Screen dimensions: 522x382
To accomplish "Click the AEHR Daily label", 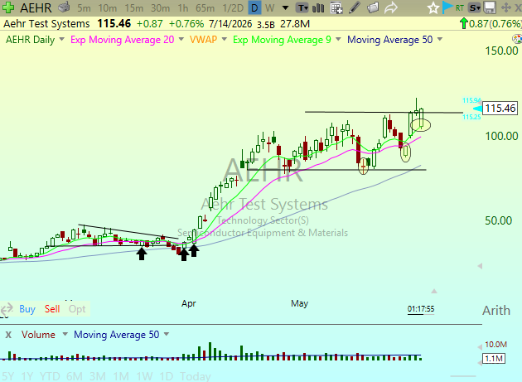I will click(31, 40).
